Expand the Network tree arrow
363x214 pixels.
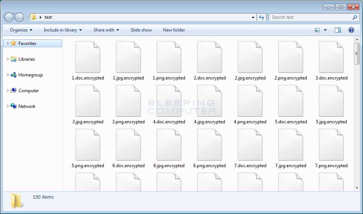(8, 106)
